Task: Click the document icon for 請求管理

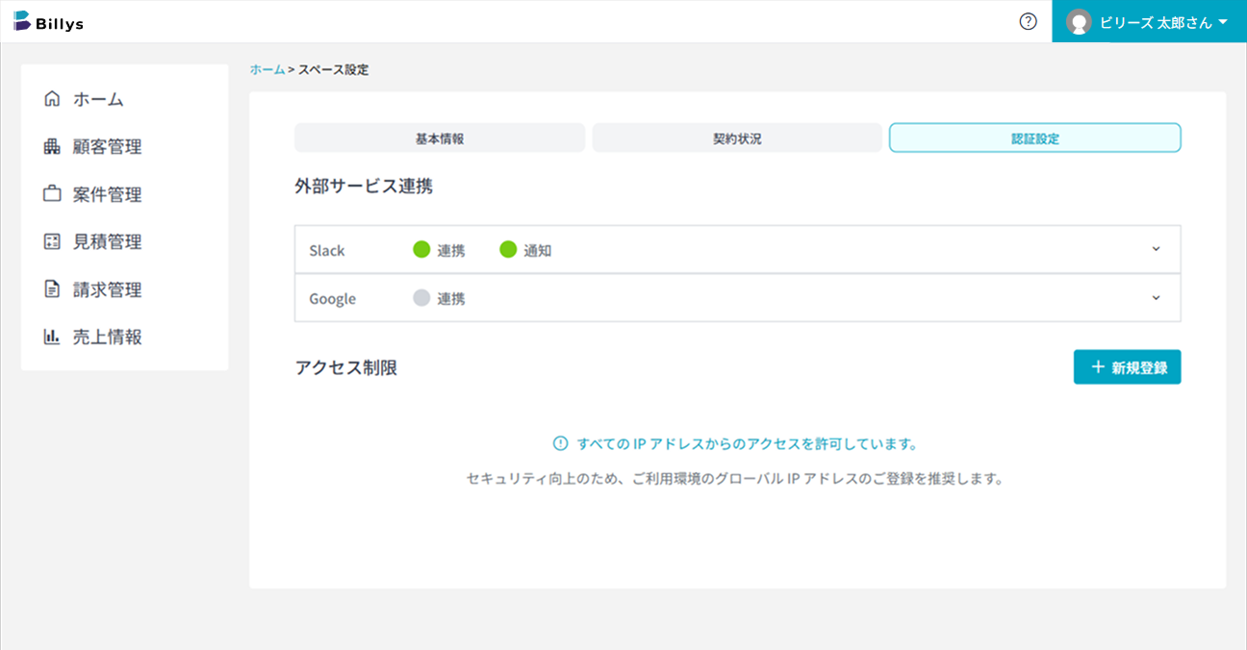Action: pos(52,289)
